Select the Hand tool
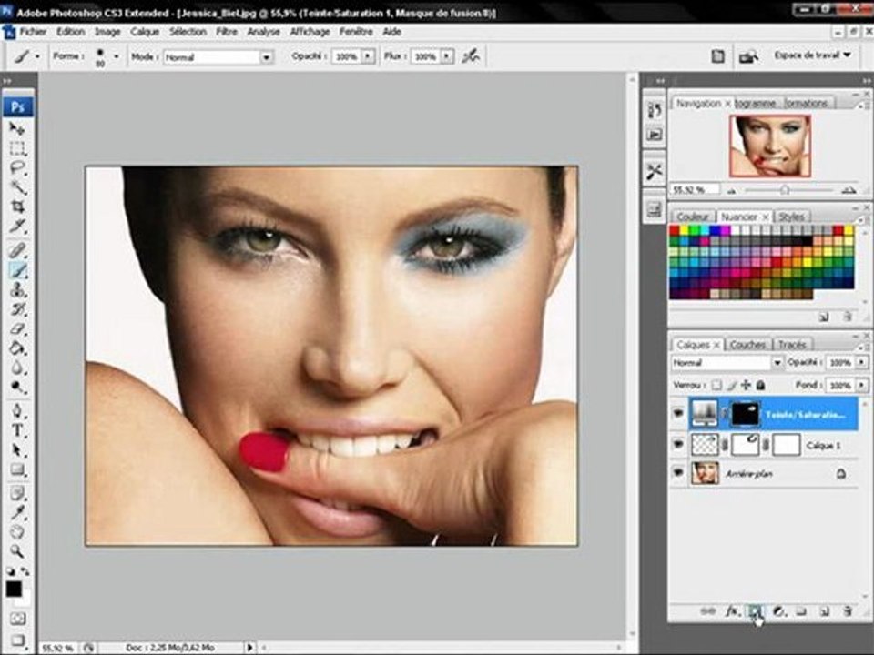This screenshot has width=874, height=655. 17,532
